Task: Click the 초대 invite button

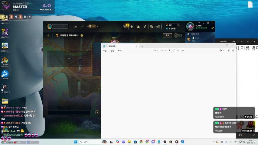Action: (167, 35)
